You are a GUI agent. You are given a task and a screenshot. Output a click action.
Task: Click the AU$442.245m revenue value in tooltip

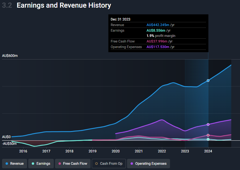coord(158,25)
